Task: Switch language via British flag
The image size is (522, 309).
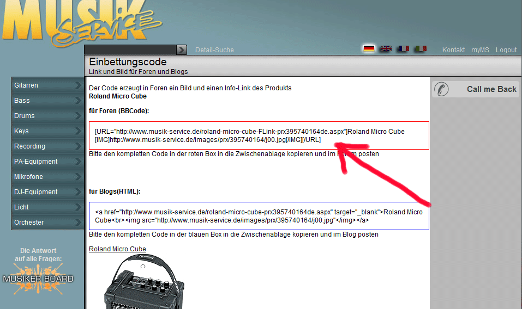Action: (x=386, y=49)
